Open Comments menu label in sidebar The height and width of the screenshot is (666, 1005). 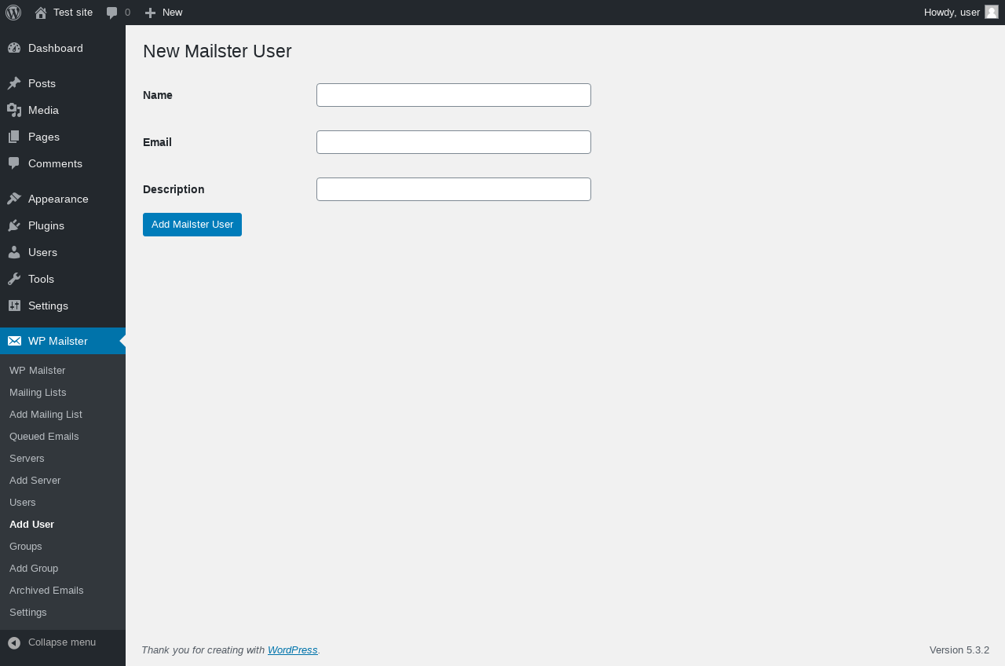click(x=55, y=163)
